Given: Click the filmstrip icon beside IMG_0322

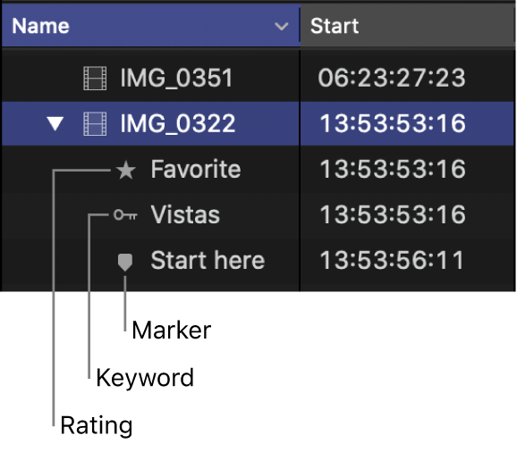Looking at the screenshot, I should tap(95, 124).
